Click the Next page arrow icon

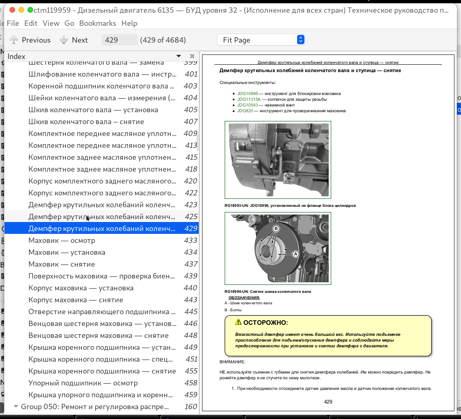pyautogui.click(x=64, y=40)
